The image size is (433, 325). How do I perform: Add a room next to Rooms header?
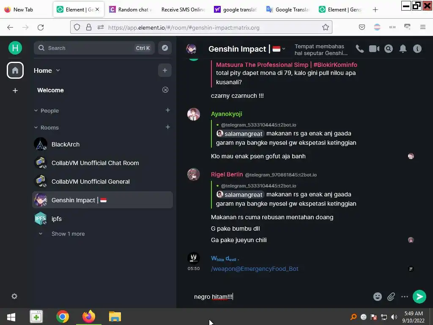point(167,127)
